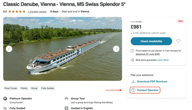Open Learn More about best price guarantee
Image resolution: width=192 pixels, height=110 pixels.
point(163,60)
